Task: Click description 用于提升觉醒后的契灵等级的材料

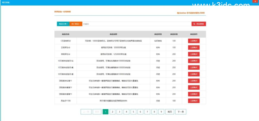Action: point(113,101)
